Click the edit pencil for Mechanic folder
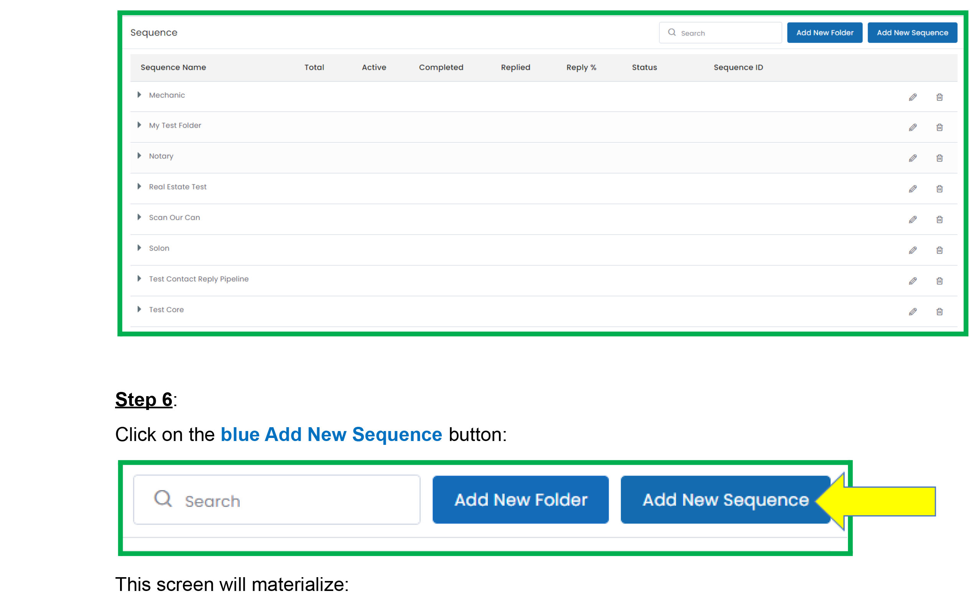The height and width of the screenshot is (604, 978). coord(912,97)
